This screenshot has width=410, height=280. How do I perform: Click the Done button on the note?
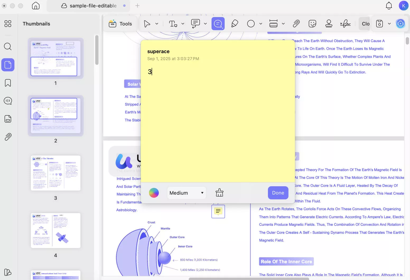(278, 193)
